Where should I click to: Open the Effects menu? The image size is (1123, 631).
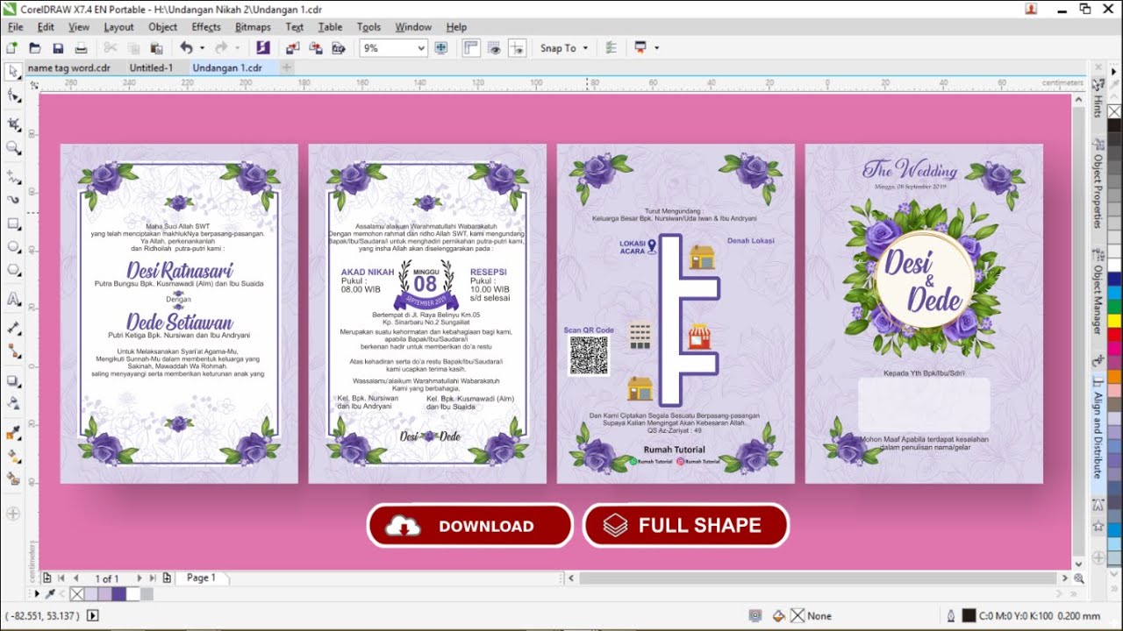pos(206,27)
